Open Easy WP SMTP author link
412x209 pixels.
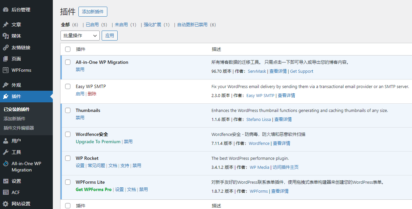[x=260, y=96]
